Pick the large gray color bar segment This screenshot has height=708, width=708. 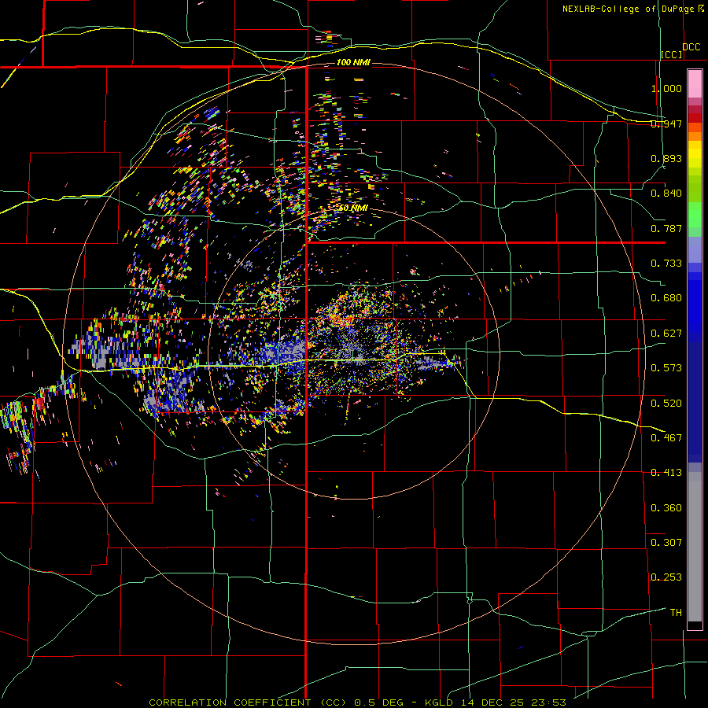pos(695,547)
